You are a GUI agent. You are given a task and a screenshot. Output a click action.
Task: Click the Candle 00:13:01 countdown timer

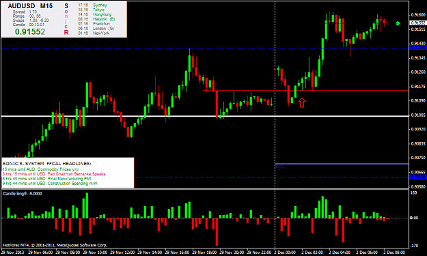click(28, 25)
